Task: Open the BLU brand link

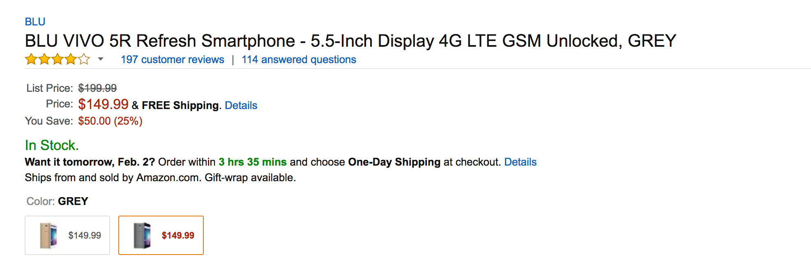Action: [x=35, y=22]
